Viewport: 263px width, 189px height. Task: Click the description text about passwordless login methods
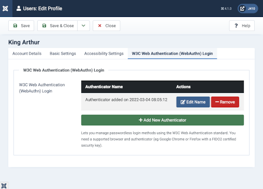tap(158, 139)
